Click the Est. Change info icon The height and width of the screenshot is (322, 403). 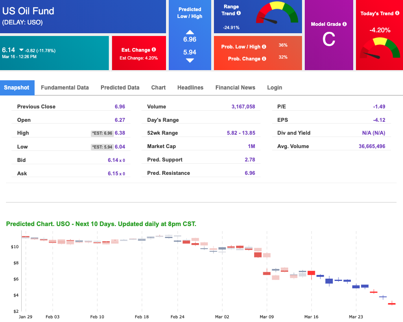[154, 49]
